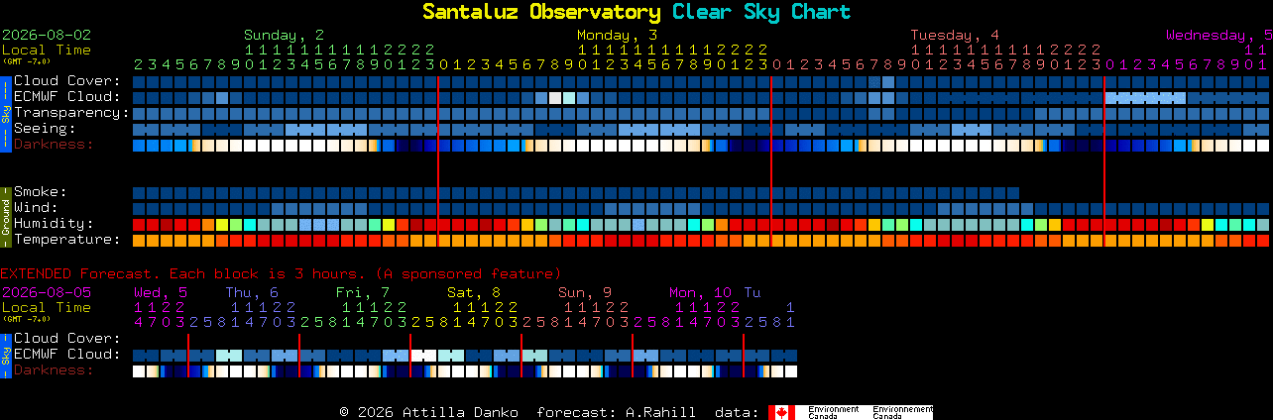Click the © 2026 Attilla Danko credit
The image size is (1273, 420).
(x=428, y=412)
